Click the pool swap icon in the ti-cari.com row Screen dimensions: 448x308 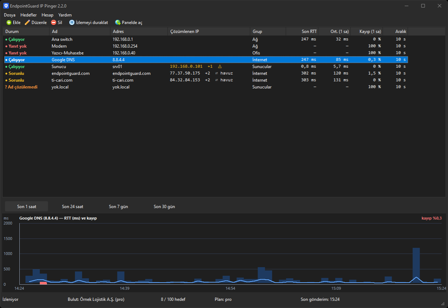coord(216,80)
